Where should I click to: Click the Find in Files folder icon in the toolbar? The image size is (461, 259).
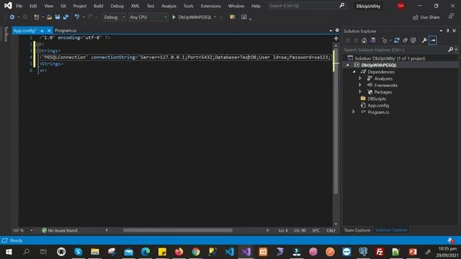coord(232,17)
